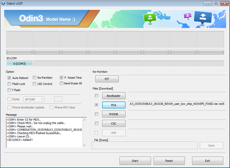Check Phone EFS Clear option
Viewport: 230px width, 168px height.
click(51, 107)
